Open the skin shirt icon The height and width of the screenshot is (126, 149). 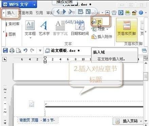point(114,13)
